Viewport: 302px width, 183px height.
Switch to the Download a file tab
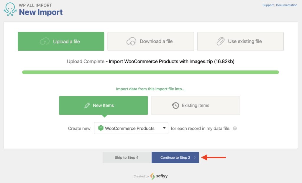tap(150, 41)
